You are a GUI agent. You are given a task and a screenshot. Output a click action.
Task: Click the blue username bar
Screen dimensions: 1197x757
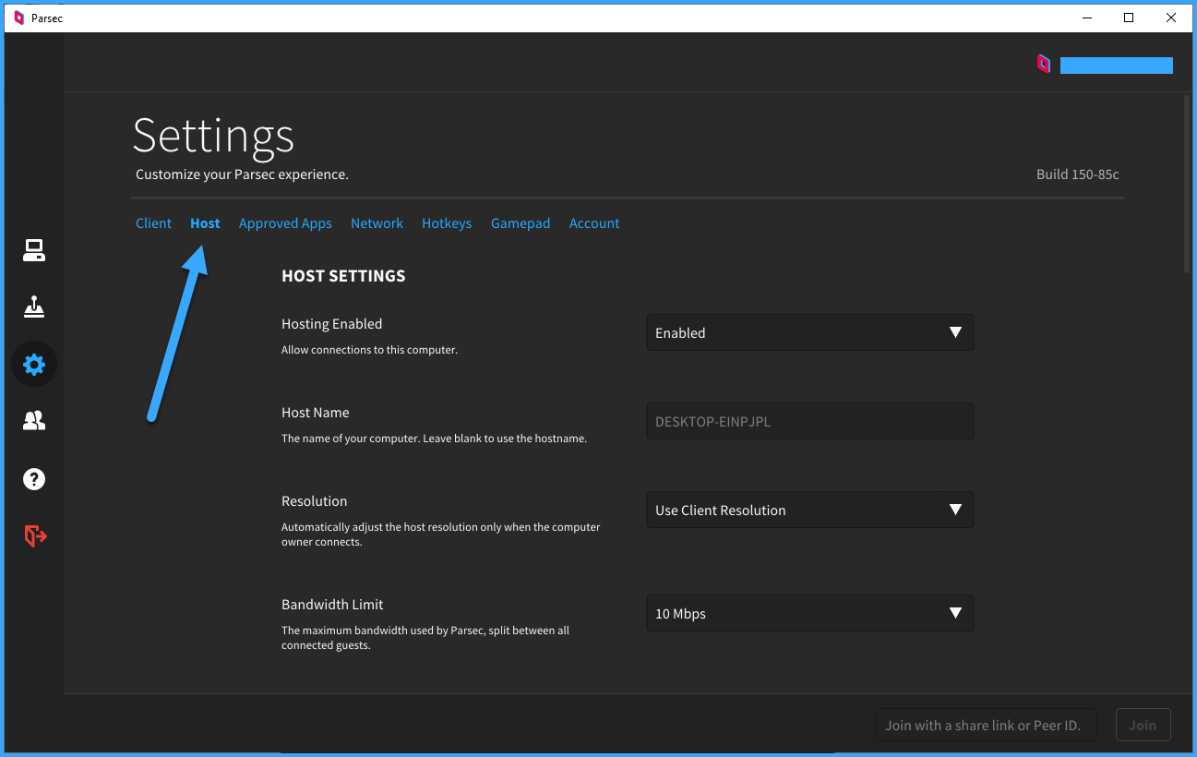[x=1117, y=66]
